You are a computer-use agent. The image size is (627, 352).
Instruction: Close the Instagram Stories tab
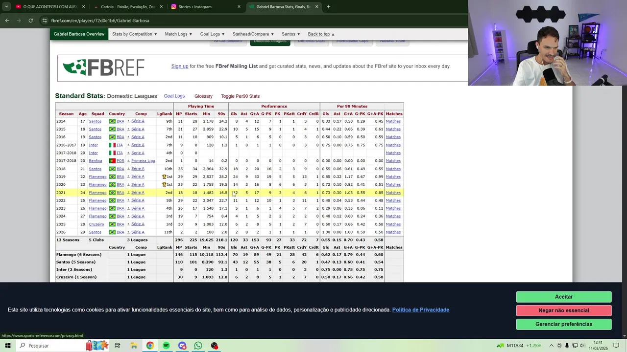239,7
